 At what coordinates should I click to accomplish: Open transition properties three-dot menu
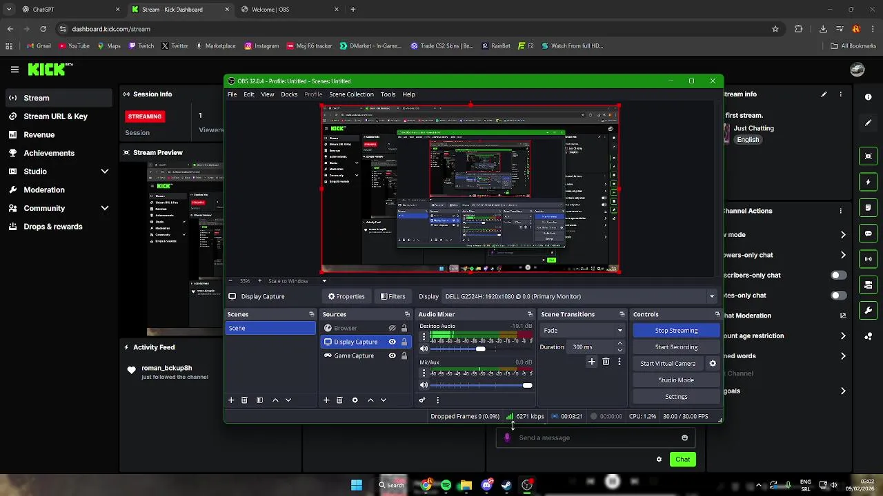point(619,362)
